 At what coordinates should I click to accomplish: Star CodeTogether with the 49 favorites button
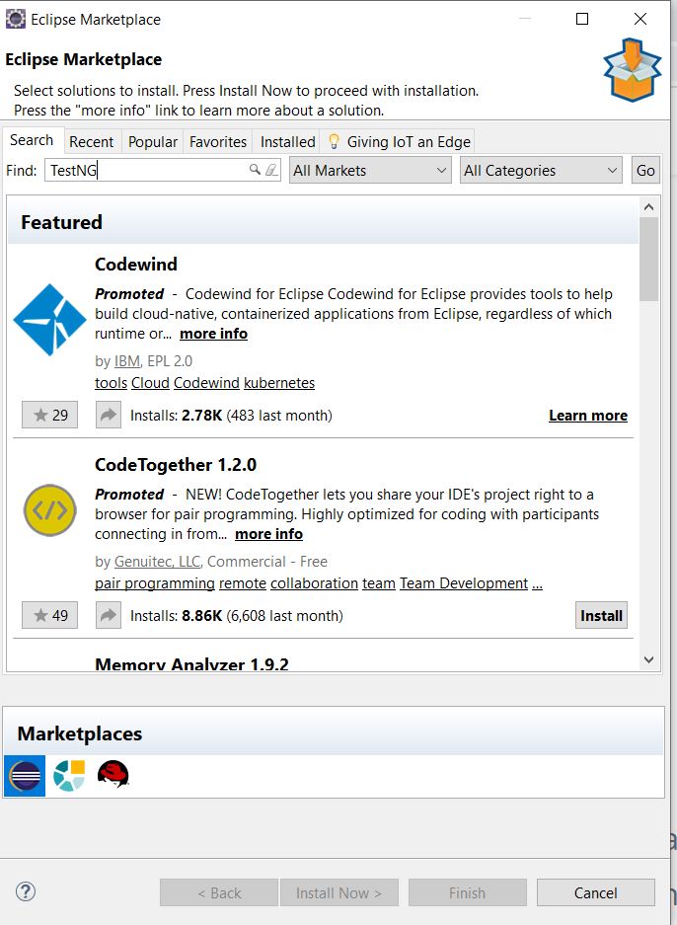(x=49, y=615)
